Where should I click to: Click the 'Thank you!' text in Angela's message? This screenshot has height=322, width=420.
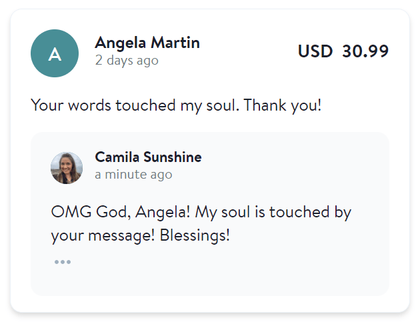tap(282, 105)
